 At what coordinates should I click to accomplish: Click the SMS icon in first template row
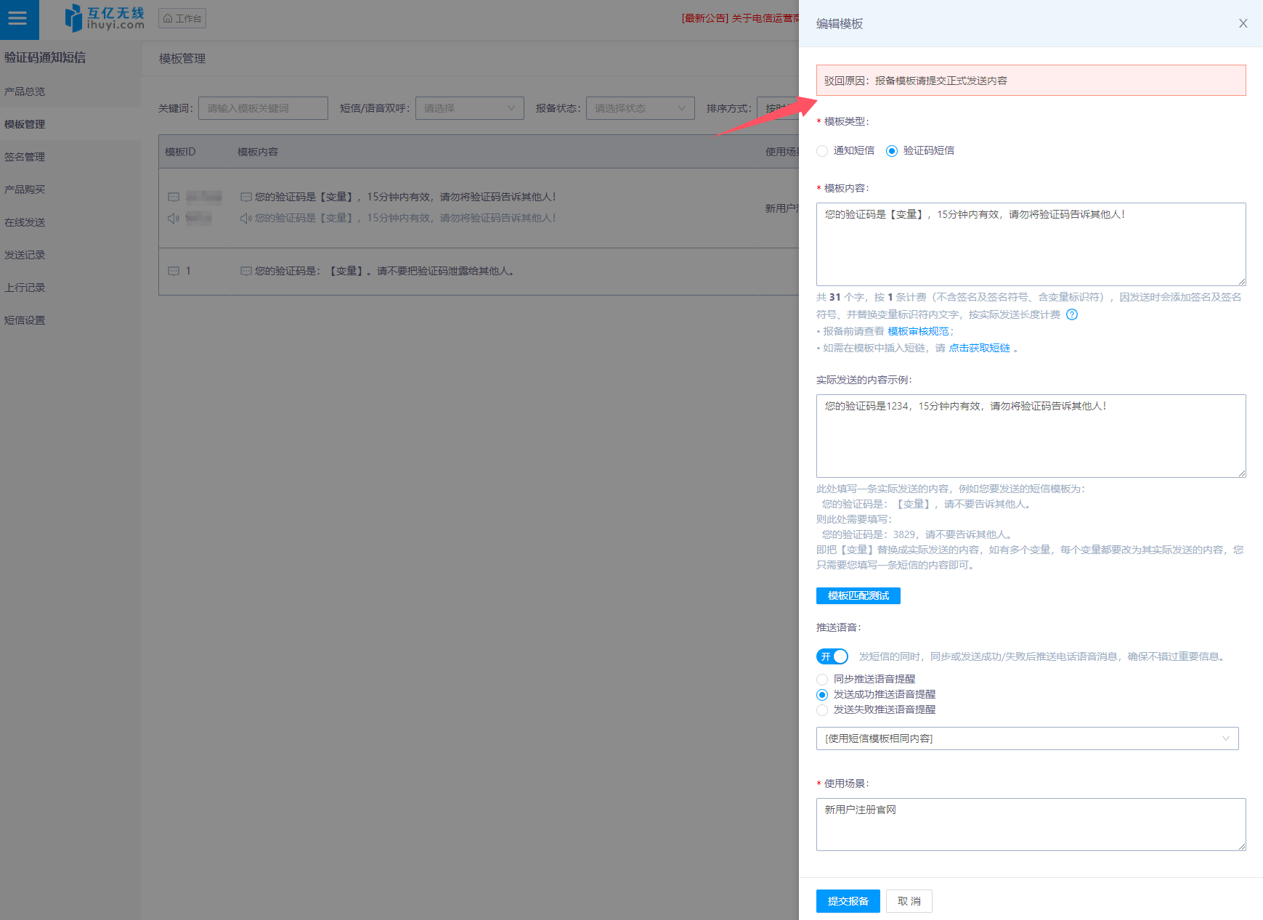[x=174, y=197]
